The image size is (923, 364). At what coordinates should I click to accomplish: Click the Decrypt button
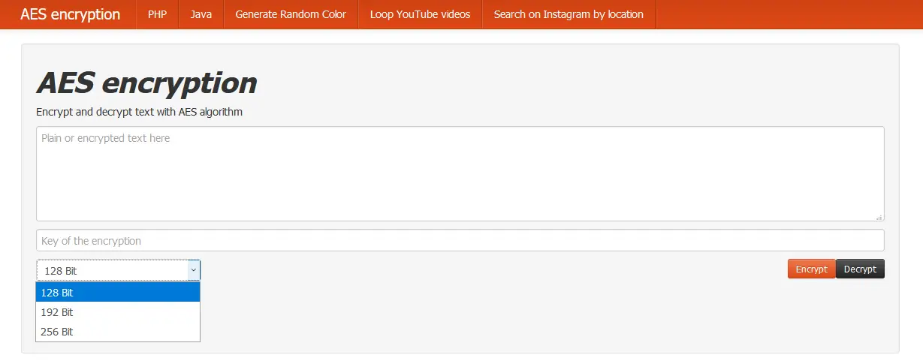click(860, 269)
